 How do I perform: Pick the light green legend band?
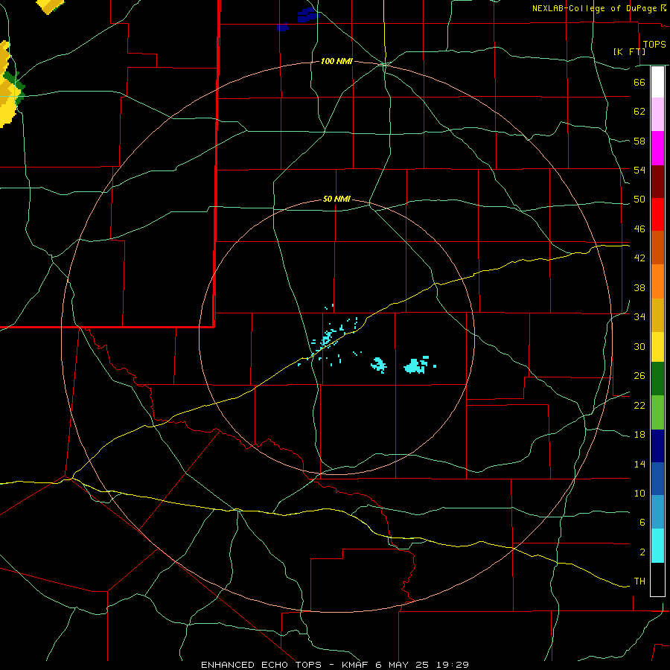(x=657, y=412)
